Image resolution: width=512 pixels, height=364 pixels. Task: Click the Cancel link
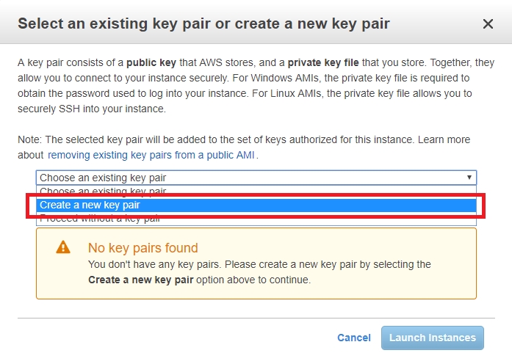coord(354,338)
